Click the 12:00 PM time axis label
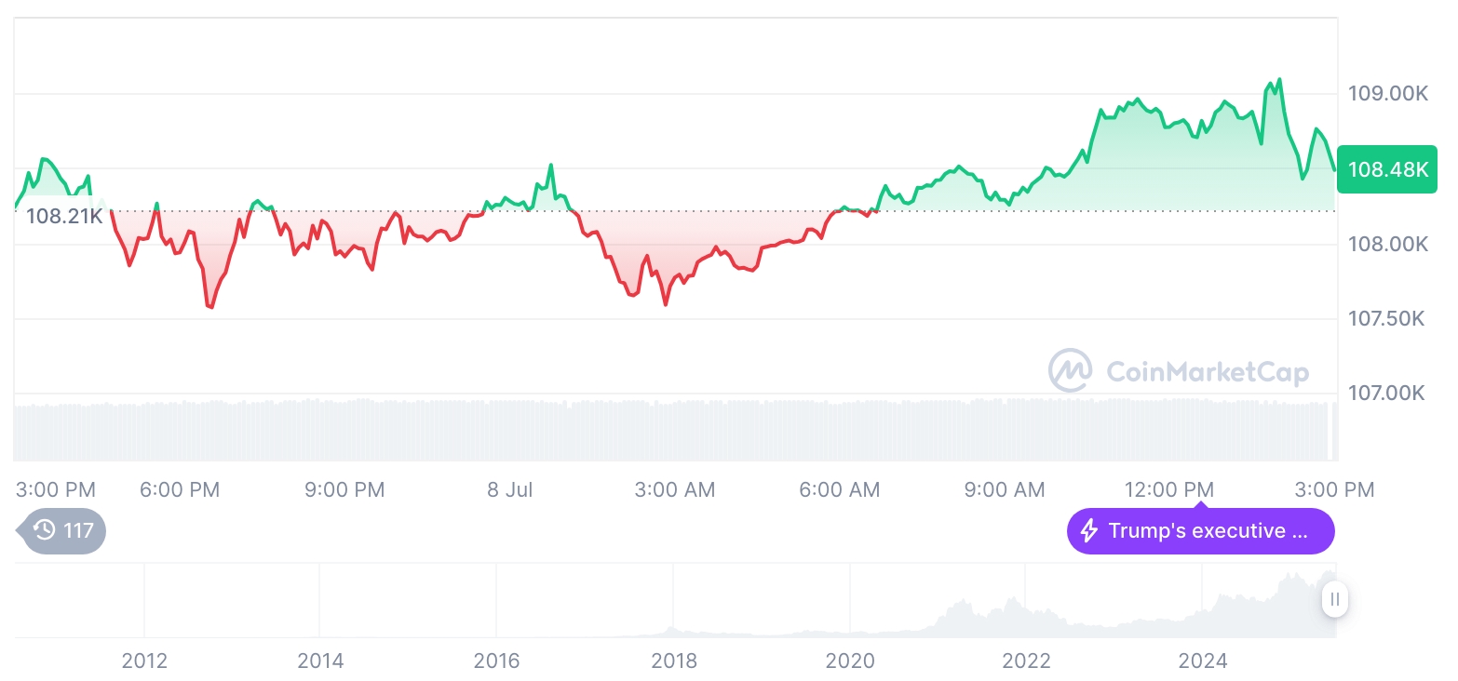The width and height of the screenshot is (1458, 681). click(x=1169, y=489)
